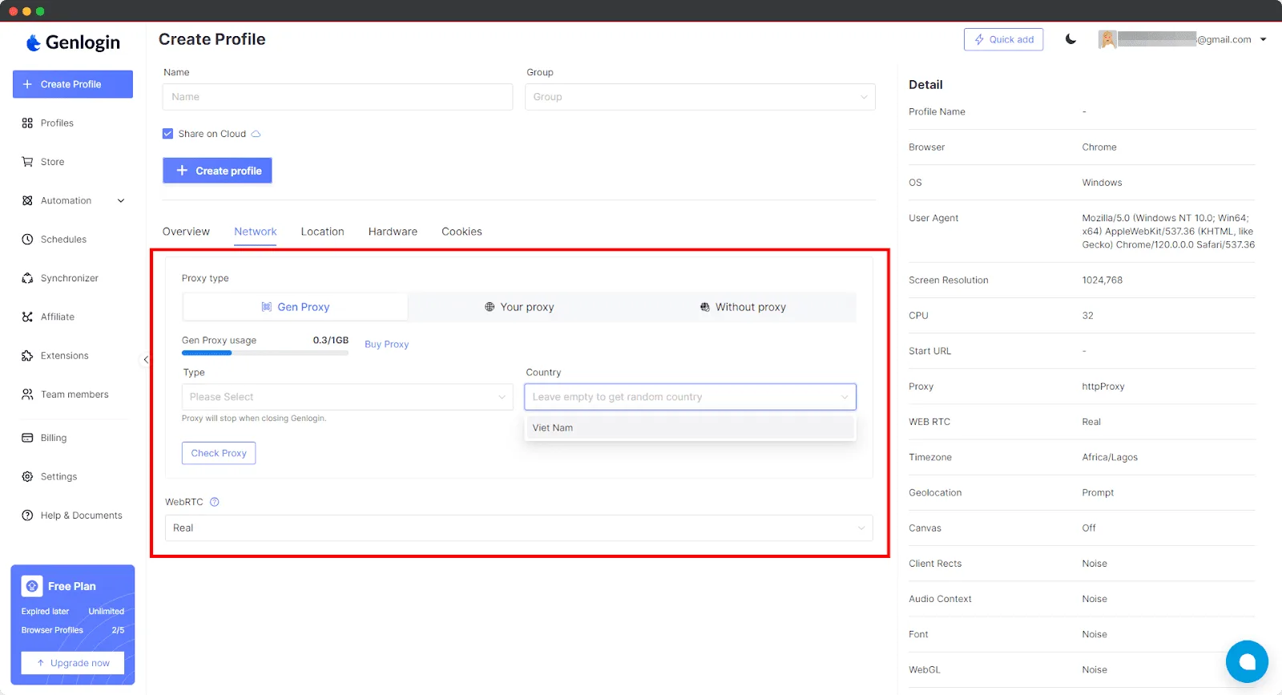Open the account menu arrow
Viewport: 1282px width, 695px height.
coord(1264,39)
